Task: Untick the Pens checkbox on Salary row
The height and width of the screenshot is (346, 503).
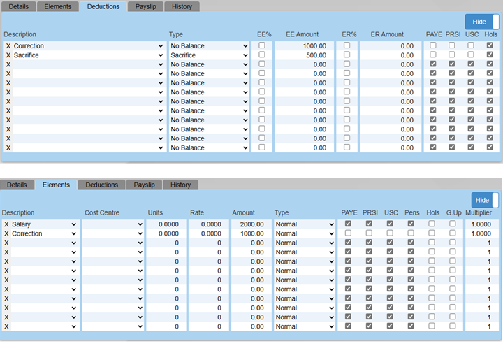Action: coord(411,224)
